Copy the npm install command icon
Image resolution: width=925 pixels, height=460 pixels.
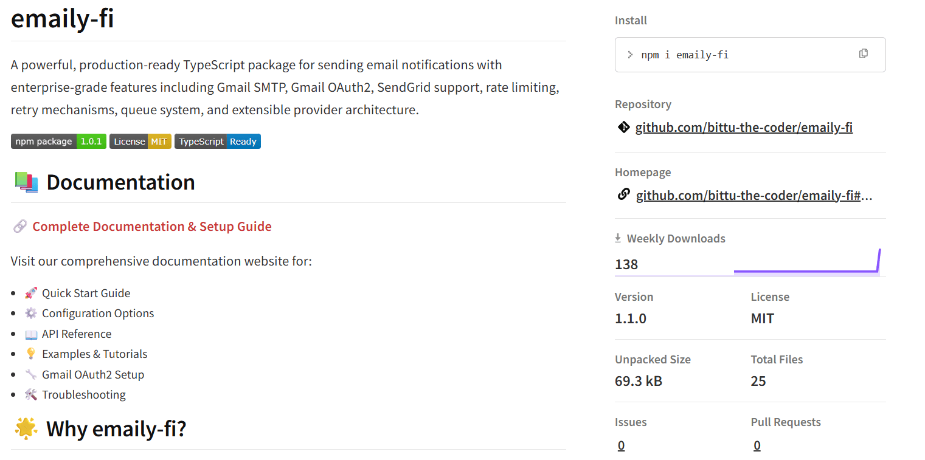[x=863, y=53]
